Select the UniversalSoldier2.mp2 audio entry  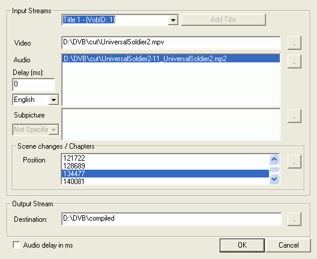coord(171,59)
